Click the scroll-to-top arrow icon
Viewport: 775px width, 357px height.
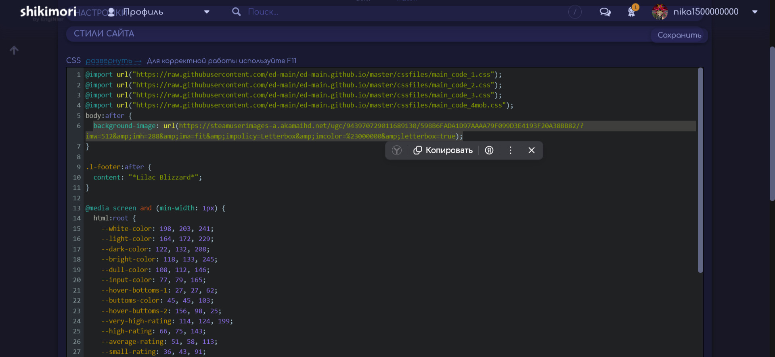tap(14, 50)
